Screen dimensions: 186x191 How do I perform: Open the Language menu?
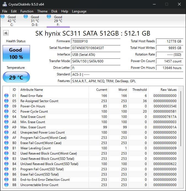79,11
